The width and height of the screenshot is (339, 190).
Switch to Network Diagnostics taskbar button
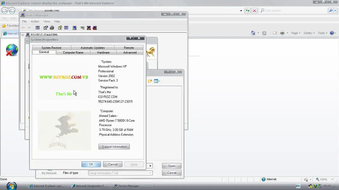click(89, 186)
